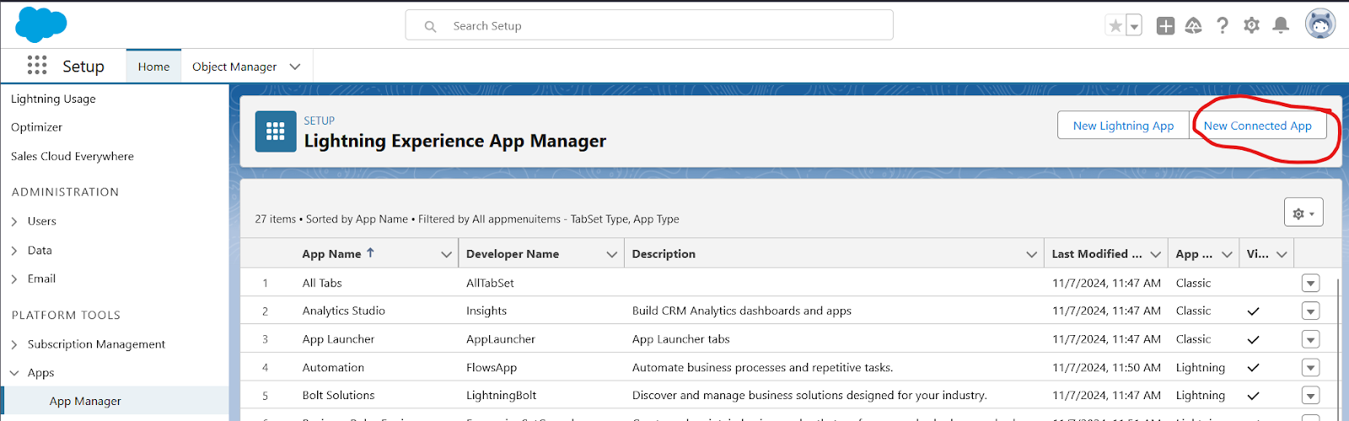Expand the Data tree node
This screenshot has height=421, width=1349.
pos(14,250)
